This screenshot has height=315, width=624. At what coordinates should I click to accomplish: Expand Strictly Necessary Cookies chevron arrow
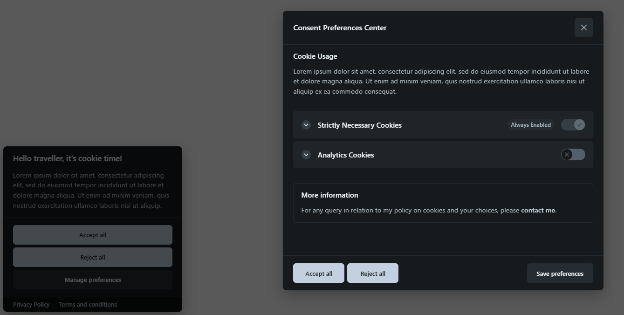(306, 125)
